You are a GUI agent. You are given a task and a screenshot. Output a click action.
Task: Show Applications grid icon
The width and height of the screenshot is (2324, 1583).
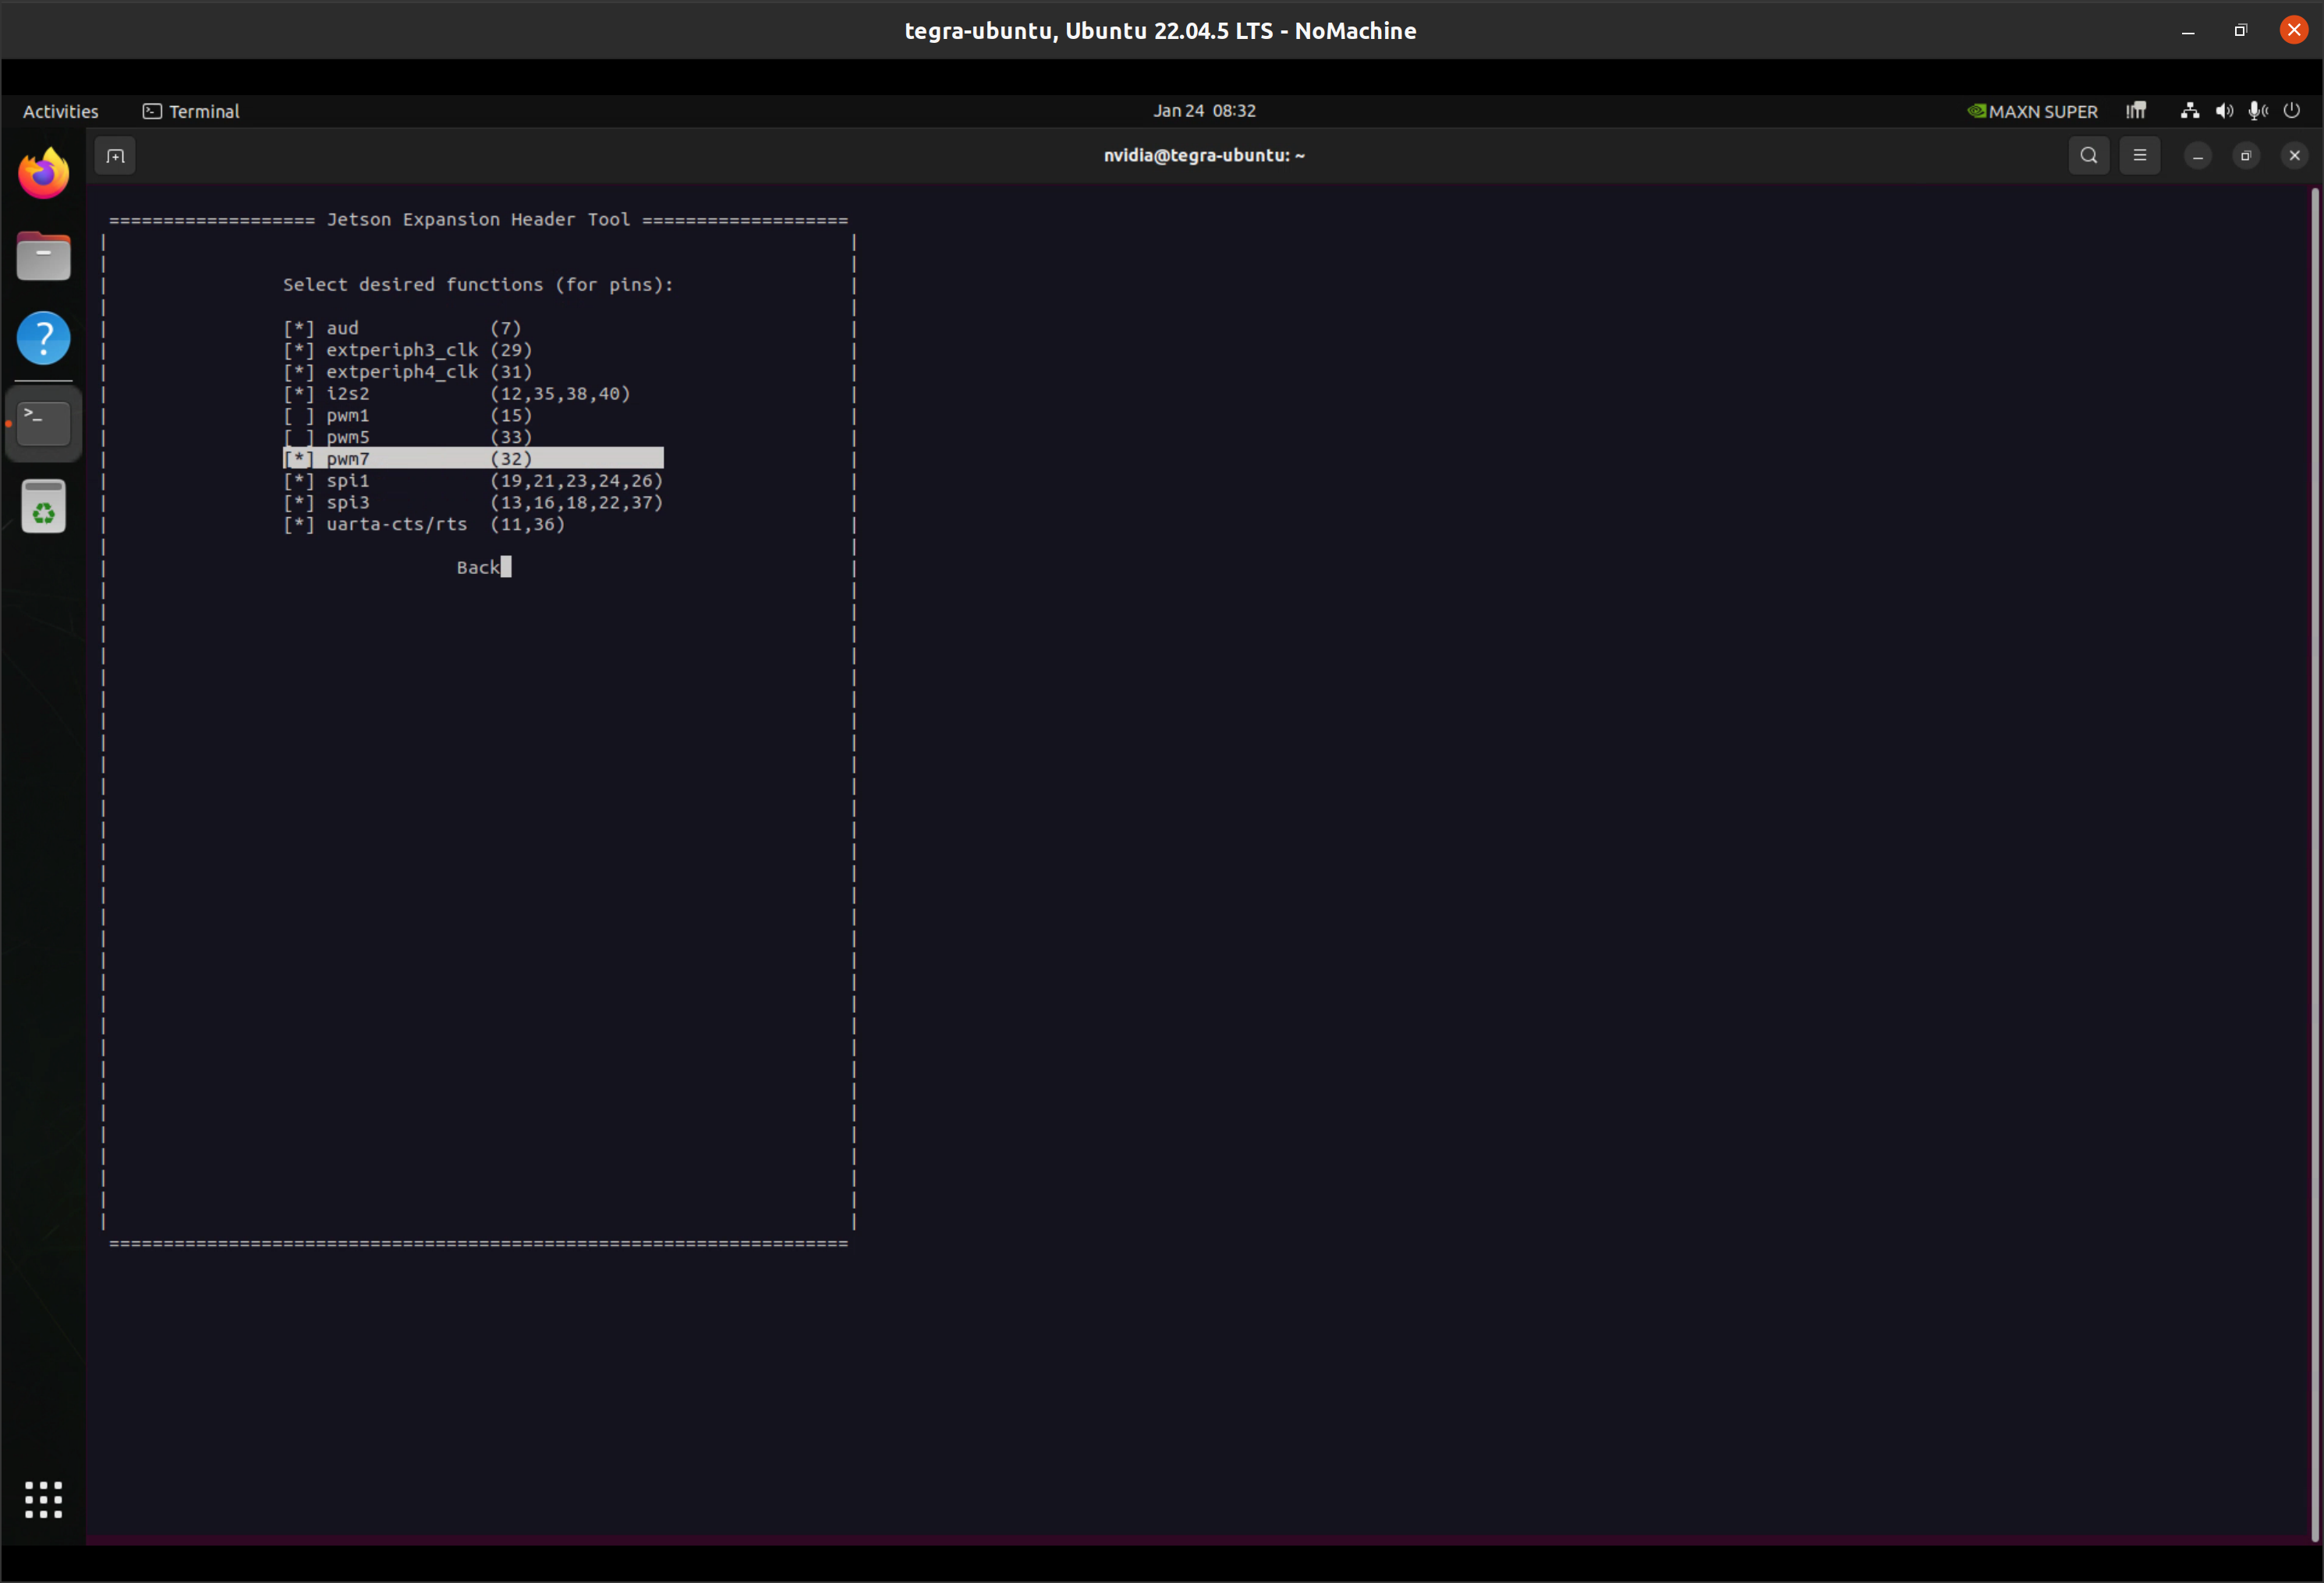click(x=44, y=1499)
